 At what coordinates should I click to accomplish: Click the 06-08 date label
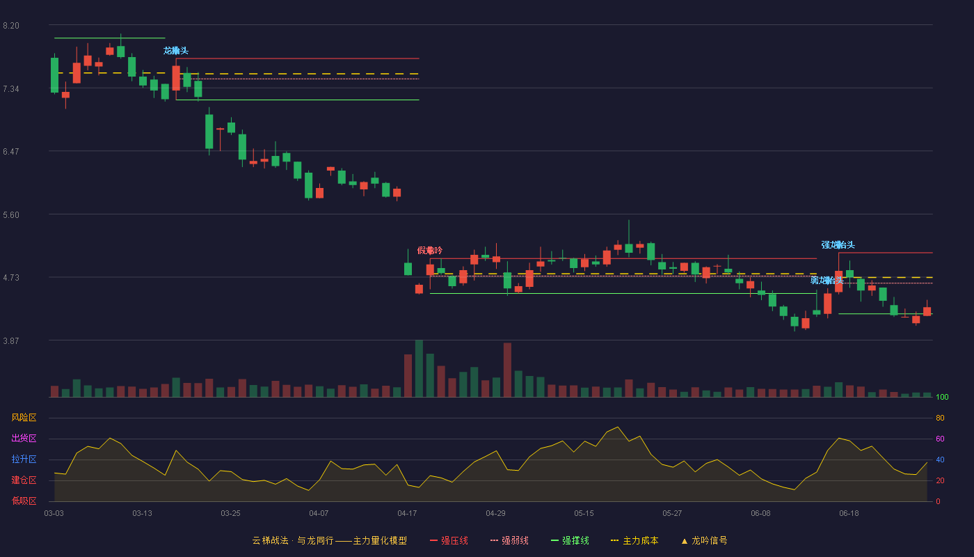pos(761,513)
